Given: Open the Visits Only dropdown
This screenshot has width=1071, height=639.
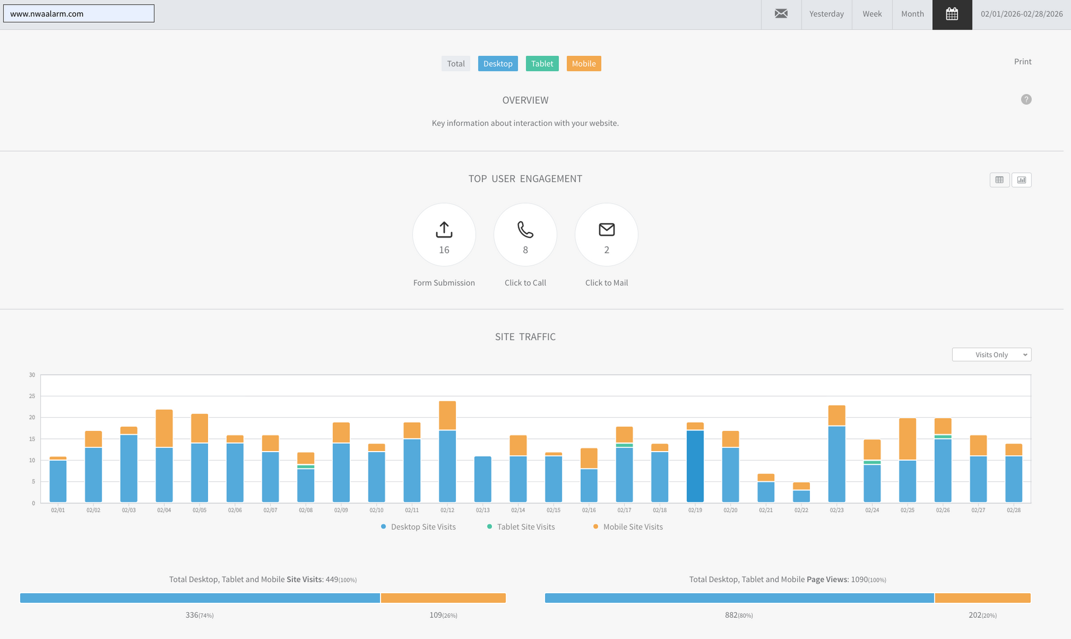Looking at the screenshot, I should click(991, 355).
